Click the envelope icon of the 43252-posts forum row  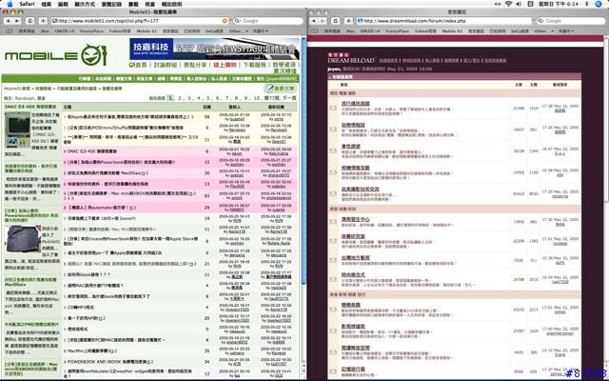coord(333,310)
